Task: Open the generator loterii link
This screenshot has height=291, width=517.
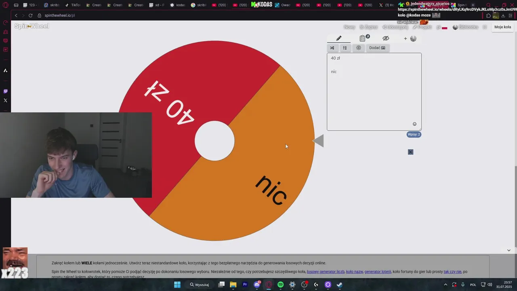Action: (x=378, y=272)
